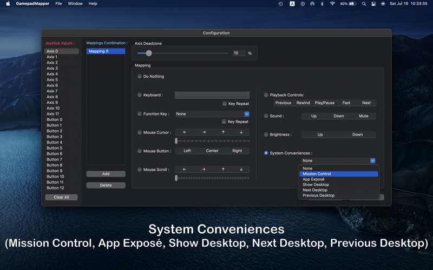
Task: Click Mouse Cursor up arrow
Action: click(x=223, y=132)
